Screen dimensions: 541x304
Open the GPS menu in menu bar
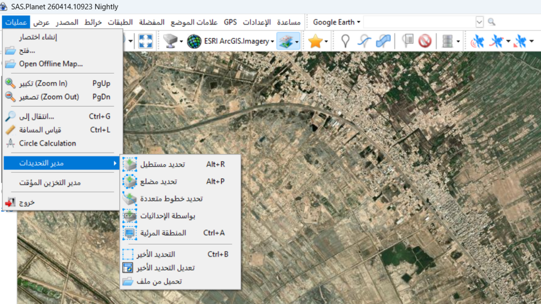click(x=230, y=22)
